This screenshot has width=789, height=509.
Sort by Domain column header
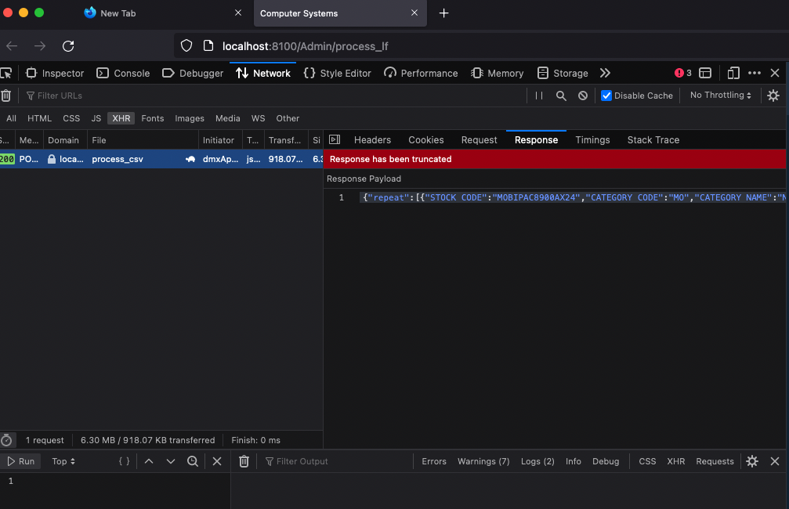pos(65,140)
